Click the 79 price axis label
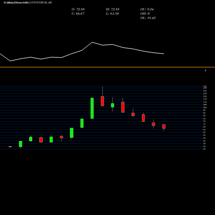 204,121
